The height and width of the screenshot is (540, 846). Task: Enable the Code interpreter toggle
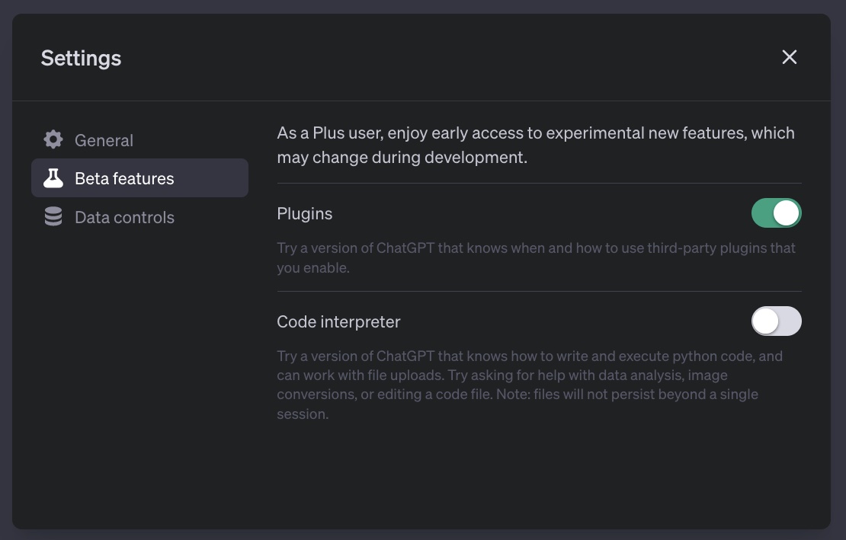776,321
